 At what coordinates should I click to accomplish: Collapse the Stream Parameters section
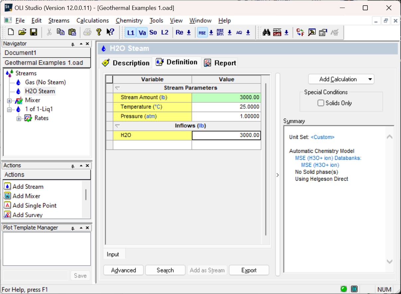[117, 88]
